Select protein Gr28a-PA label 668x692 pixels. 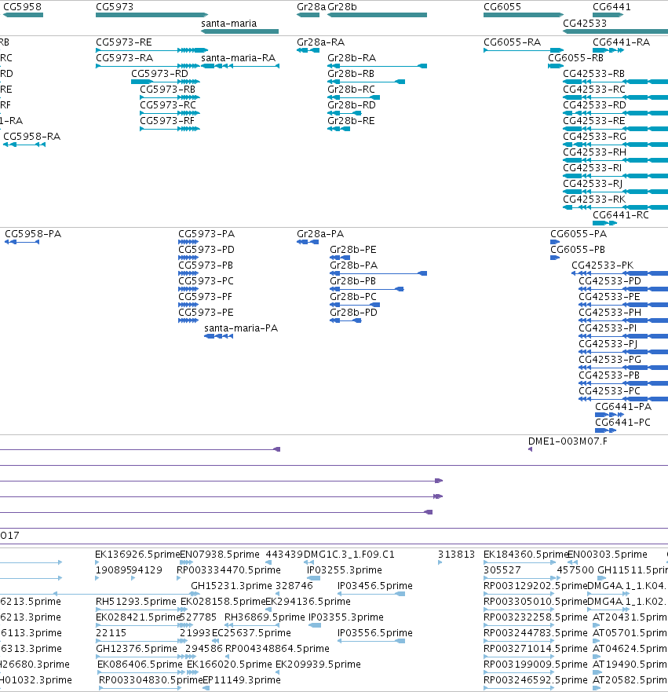(320, 234)
